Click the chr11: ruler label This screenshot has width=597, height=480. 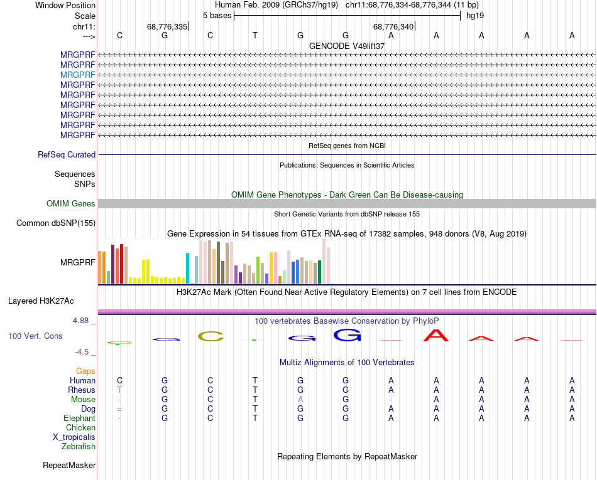point(84,26)
